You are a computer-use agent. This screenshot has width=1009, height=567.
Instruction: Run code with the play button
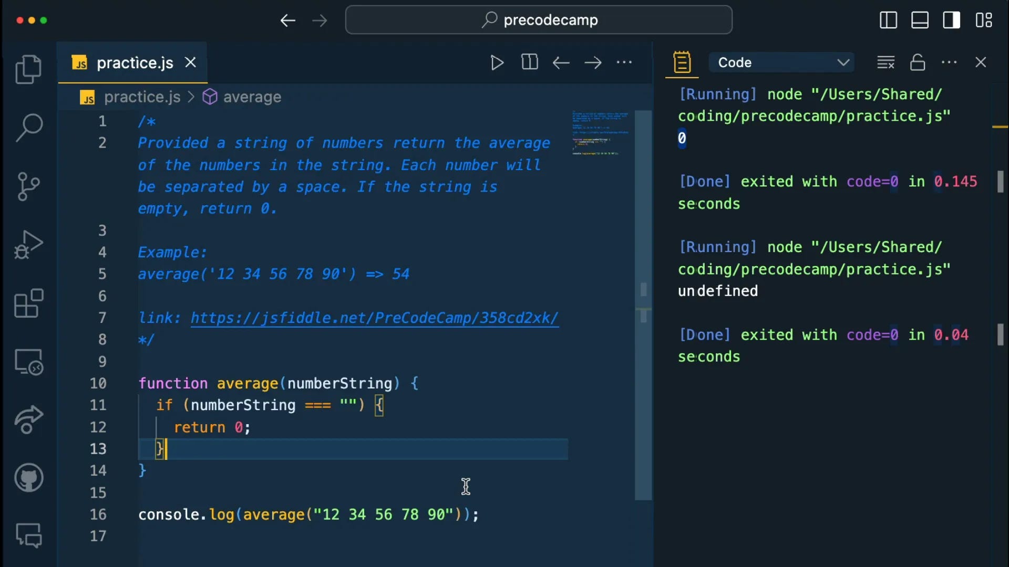pyautogui.click(x=497, y=62)
